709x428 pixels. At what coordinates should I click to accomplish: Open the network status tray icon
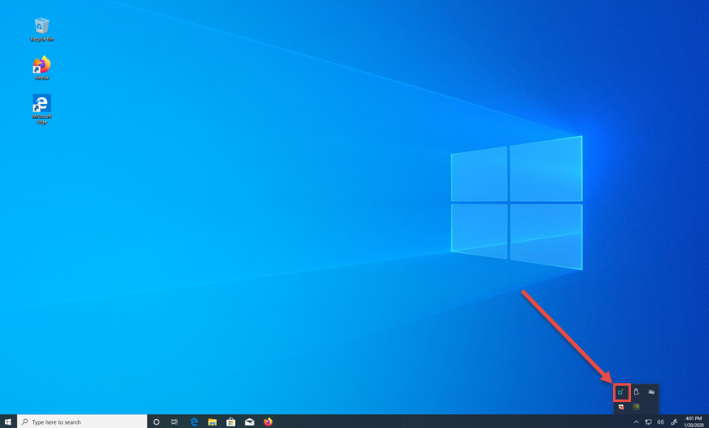(648, 422)
